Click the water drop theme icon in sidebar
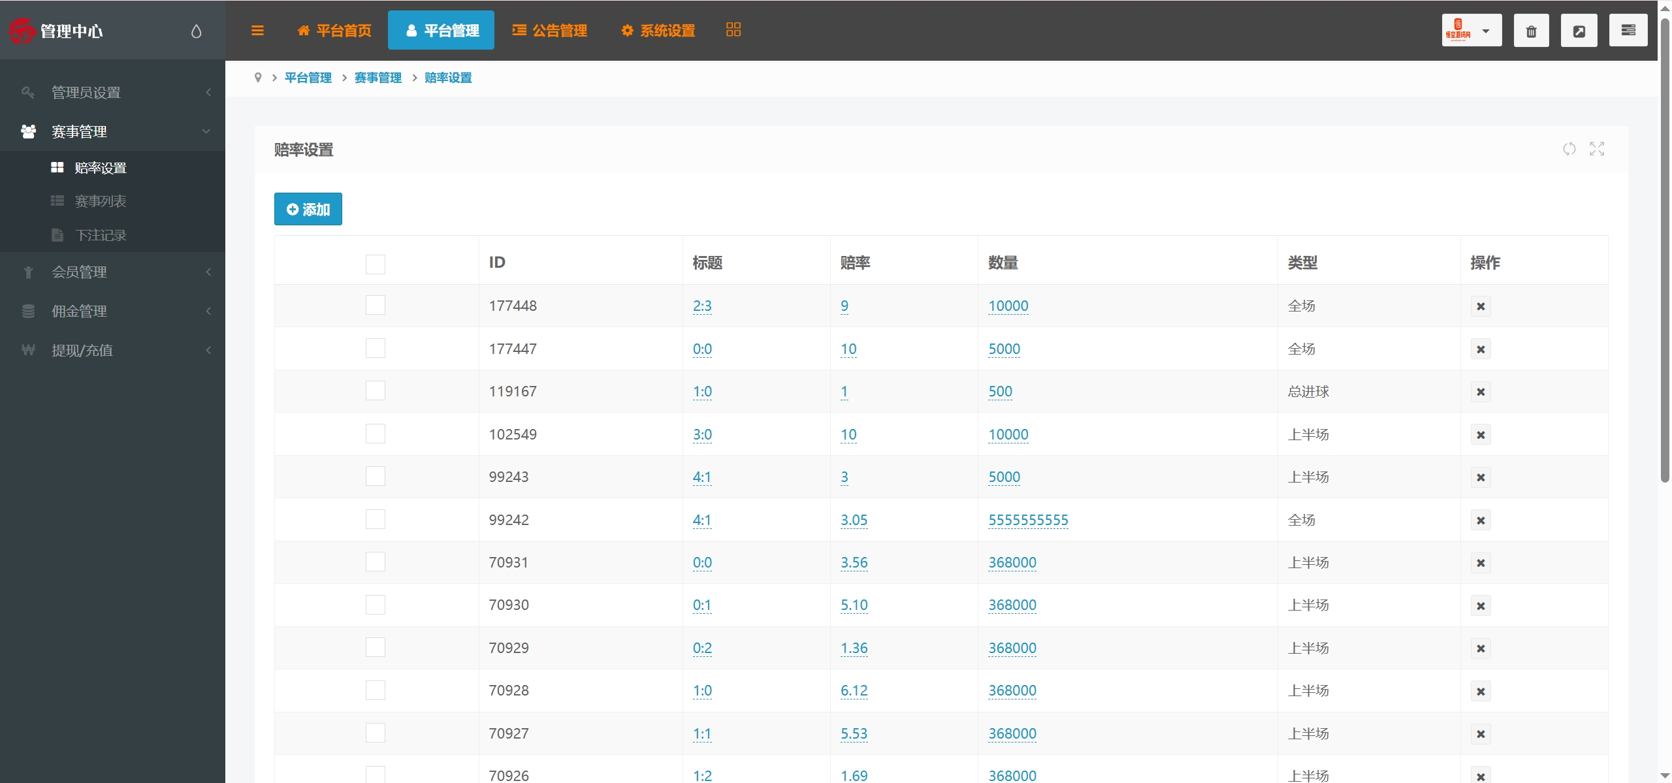The width and height of the screenshot is (1672, 783). click(x=196, y=31)
